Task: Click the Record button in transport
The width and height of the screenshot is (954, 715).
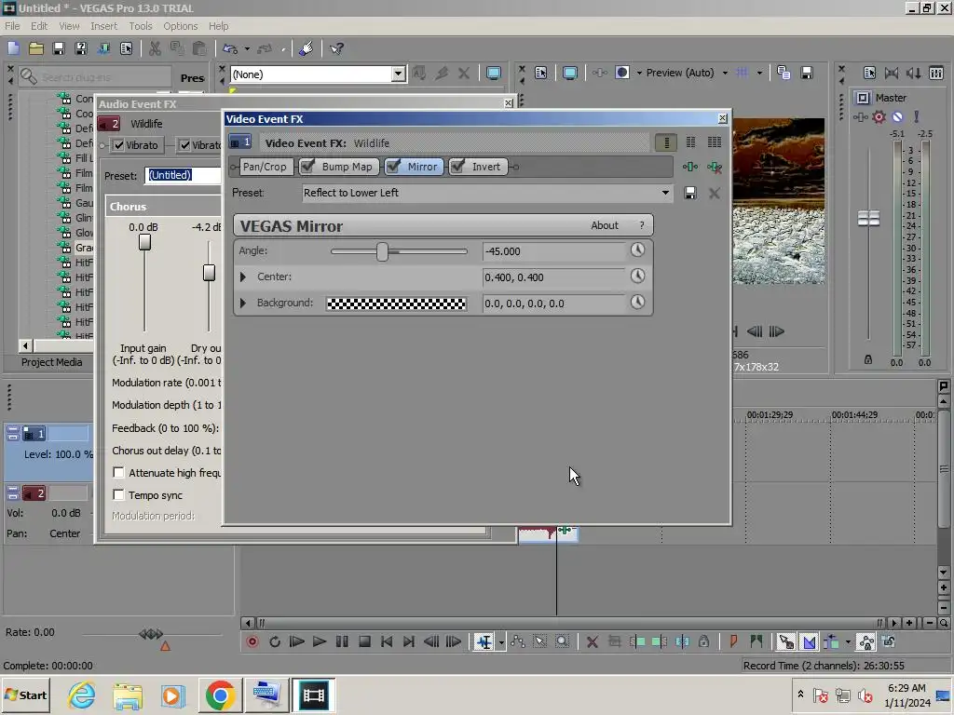Action: click(x=252, y=642)
